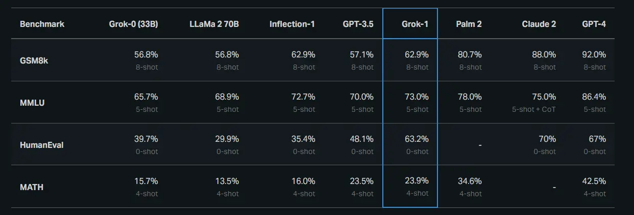This screenshot has height=215, width=634.
Task: Select the MMLU row label
Action: point(31,102)
